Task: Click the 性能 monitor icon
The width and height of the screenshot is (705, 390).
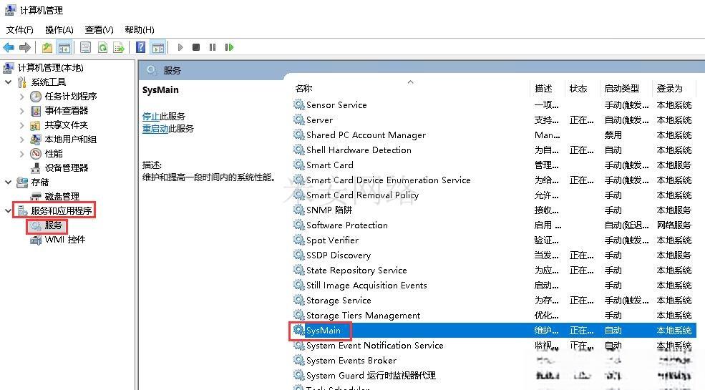Action: pos(36,154)
